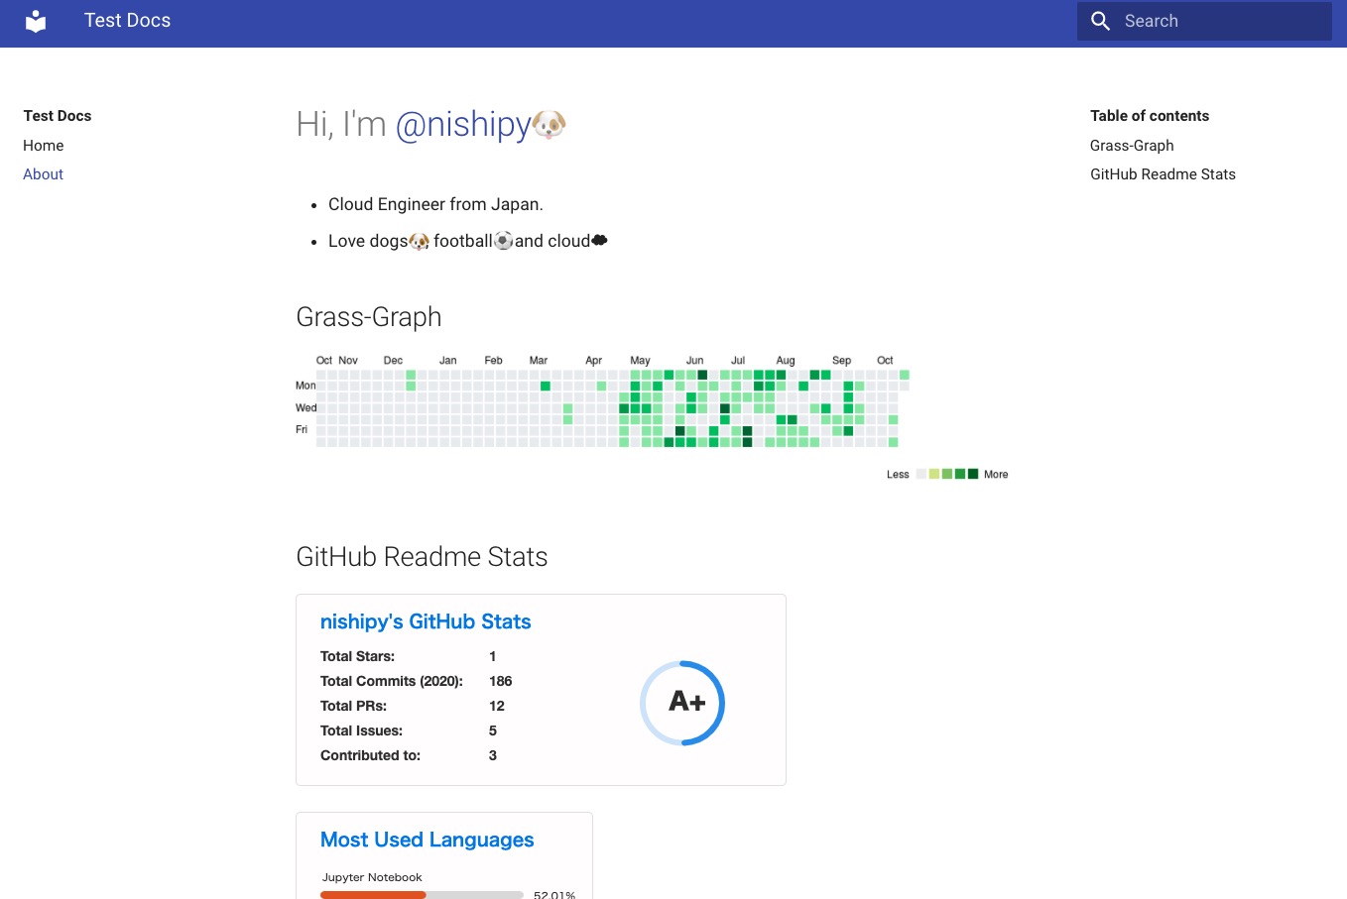1347x899 pixels.
Task: Click the search magnifier icon
Action: (x=1100, y=21)
